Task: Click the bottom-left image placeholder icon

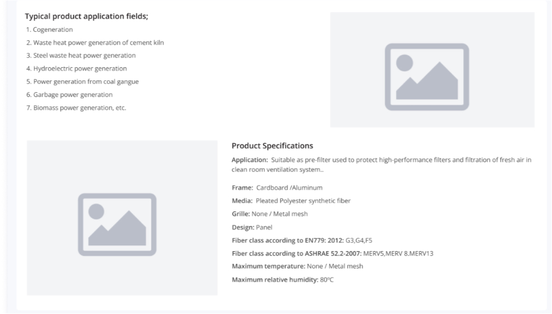Action: (117, 224)
